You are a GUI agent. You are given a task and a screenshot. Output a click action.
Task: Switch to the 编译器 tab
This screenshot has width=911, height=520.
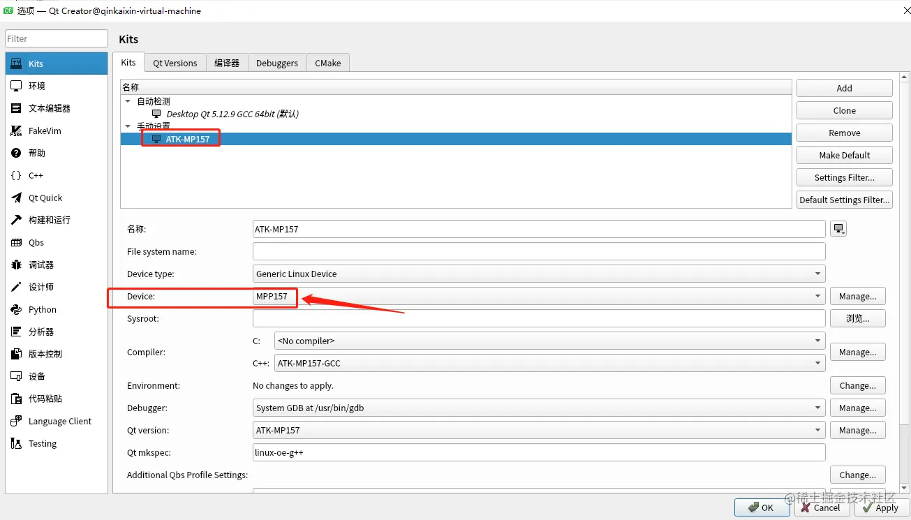227,63
